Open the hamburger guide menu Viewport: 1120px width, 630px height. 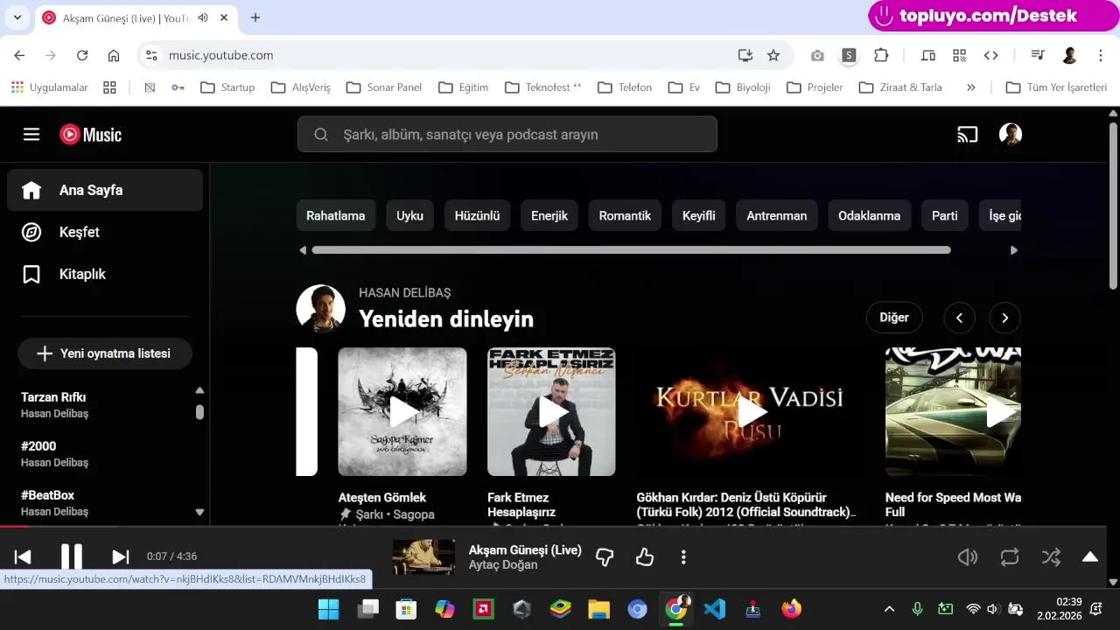[x=31, y=134]
